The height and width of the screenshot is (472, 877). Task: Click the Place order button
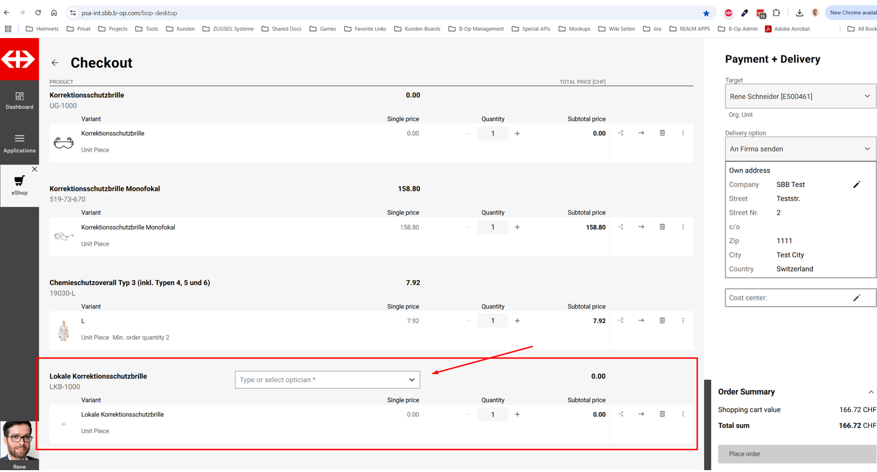797,454
